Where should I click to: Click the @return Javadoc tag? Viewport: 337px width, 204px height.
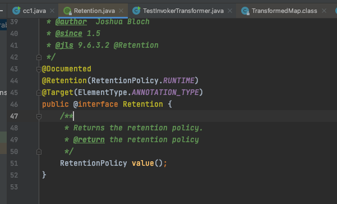point(89,139)
